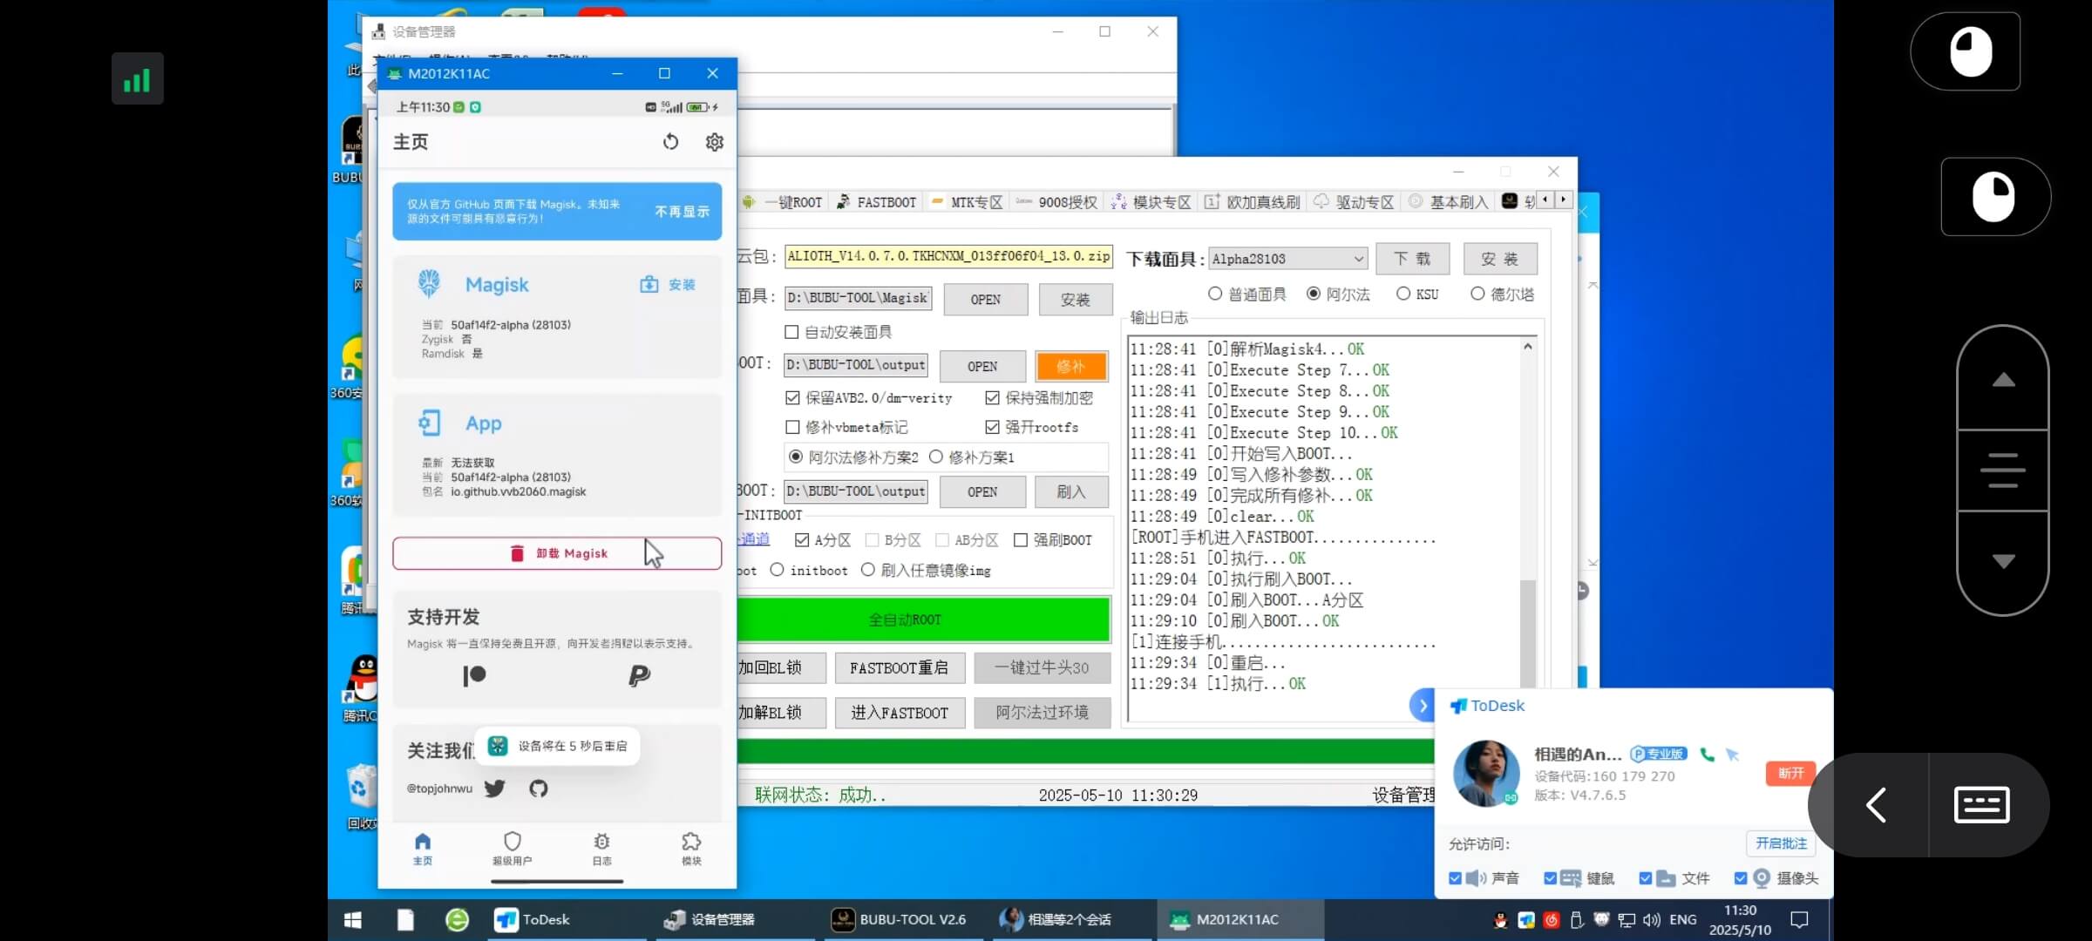
Task: Disable the 保留AVB2.0/dm-verity checkbox
Action: tap(792, 397)
